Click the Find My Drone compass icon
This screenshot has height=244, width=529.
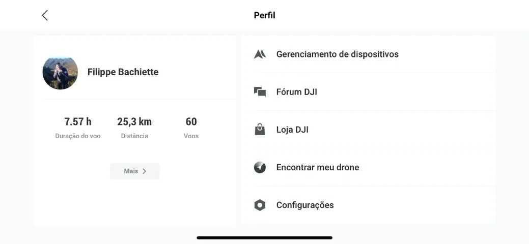[x=260, y=167]
